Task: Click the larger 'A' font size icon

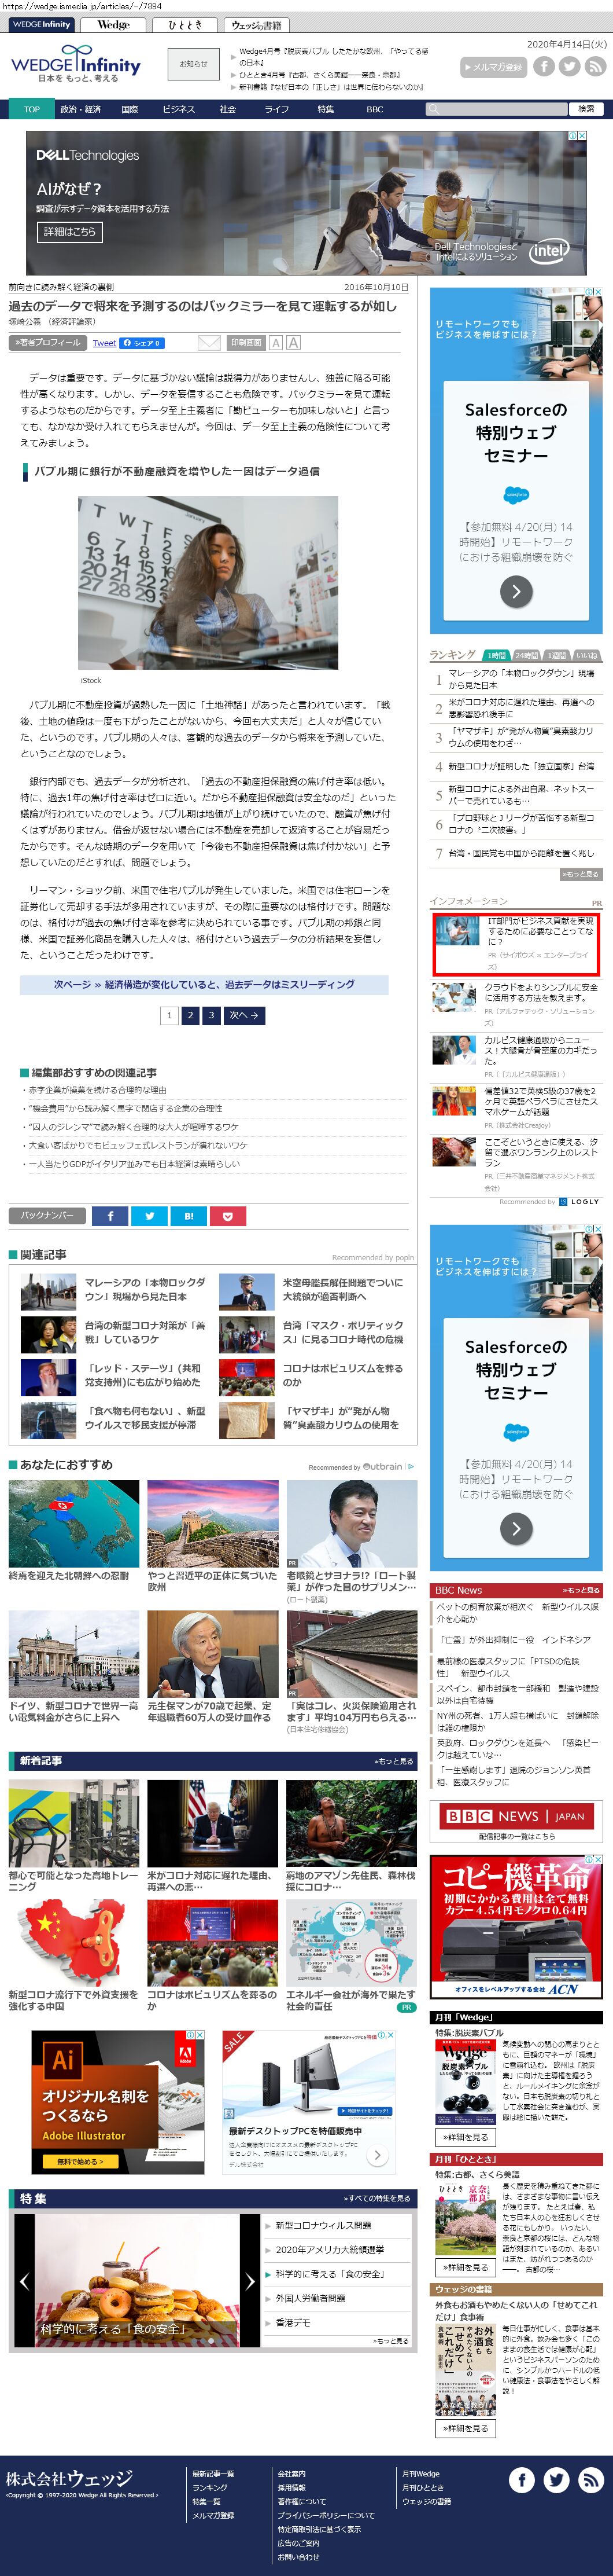Action: [294, 343]
